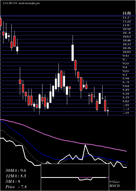Select the 10.16 price axis label
The height and width of the screenshot is (191, 136).
(x=127, y=48)
